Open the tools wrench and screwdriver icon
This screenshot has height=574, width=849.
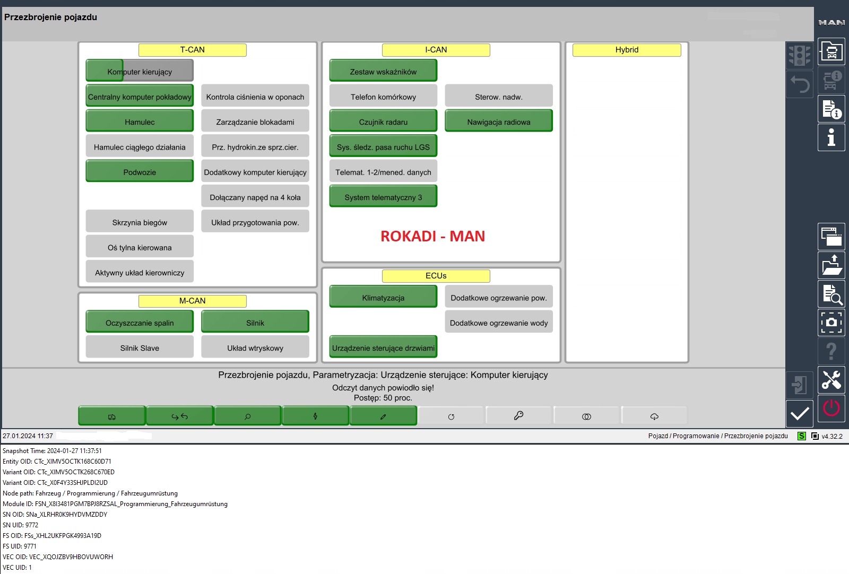click(831, 380)
